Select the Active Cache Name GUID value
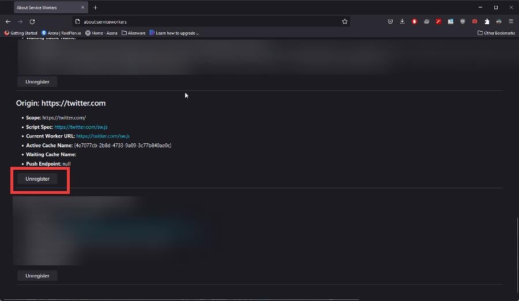519x301 pixels. tap(123, 146)
